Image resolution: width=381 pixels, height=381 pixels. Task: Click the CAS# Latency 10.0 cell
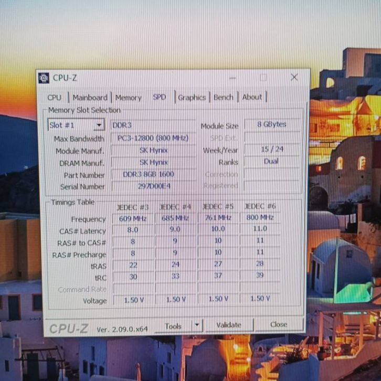218,229
